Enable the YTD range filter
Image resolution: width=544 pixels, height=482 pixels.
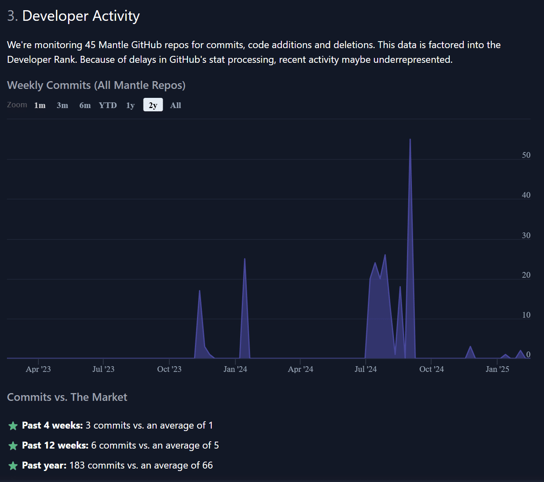click(107, 105)
